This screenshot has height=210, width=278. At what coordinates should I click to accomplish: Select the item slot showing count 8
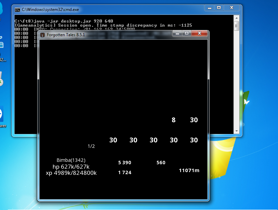click(174, 120)
